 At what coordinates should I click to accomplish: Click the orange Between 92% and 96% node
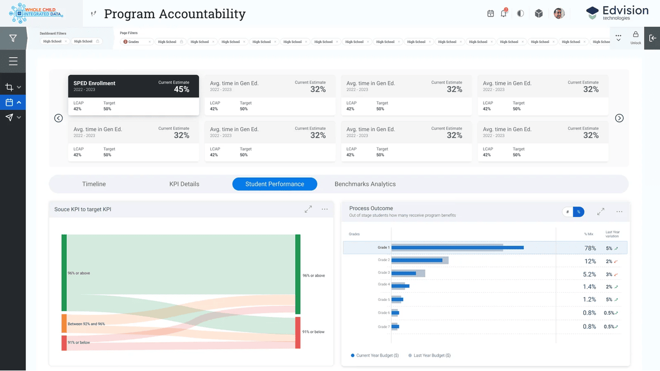64,323
